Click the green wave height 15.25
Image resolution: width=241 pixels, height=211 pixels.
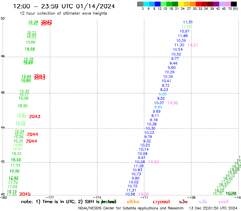pos(18,141)
